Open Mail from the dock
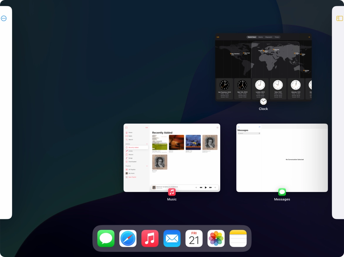Screen dimensions: 344x257 click(x=172, y=238)
